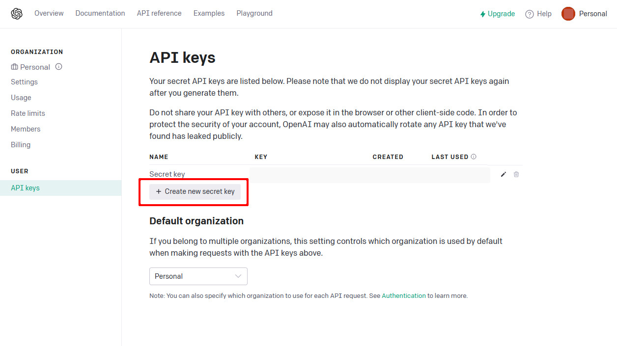Go to Billing in sidebar

tap(21, 145)
